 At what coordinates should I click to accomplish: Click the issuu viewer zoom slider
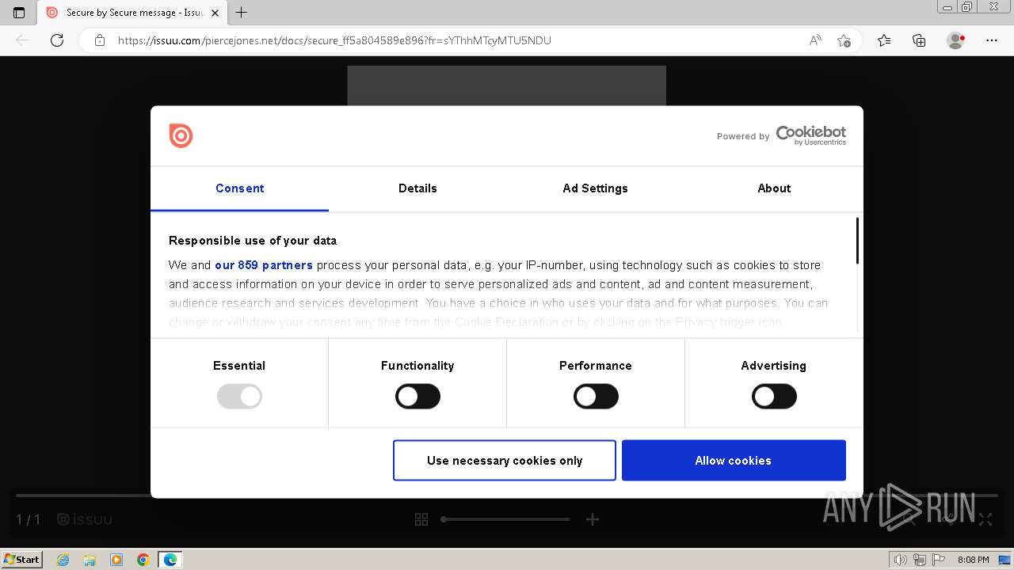tap(505, 519)
